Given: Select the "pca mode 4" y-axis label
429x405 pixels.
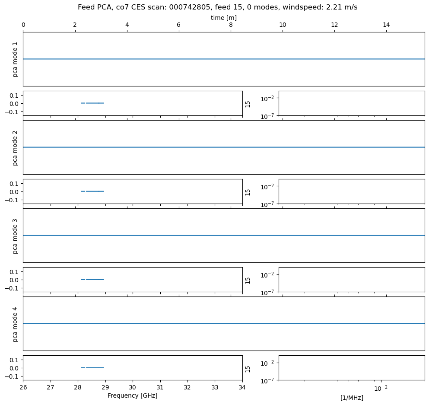Looking at the screenshot, I should click(x=15, y=324).
